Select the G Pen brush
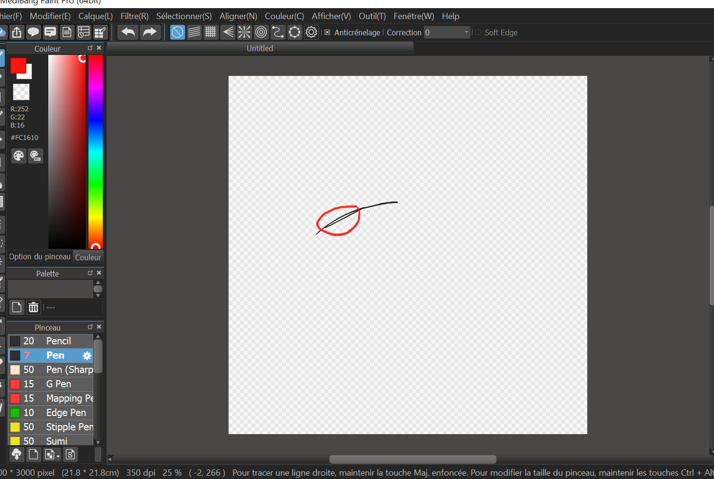The image size is (714, 479). 58,384
